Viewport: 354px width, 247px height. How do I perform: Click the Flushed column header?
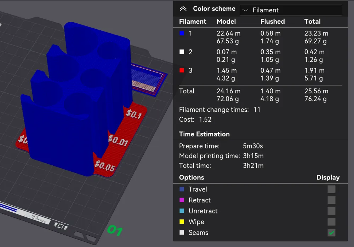(x=272, y=22)
